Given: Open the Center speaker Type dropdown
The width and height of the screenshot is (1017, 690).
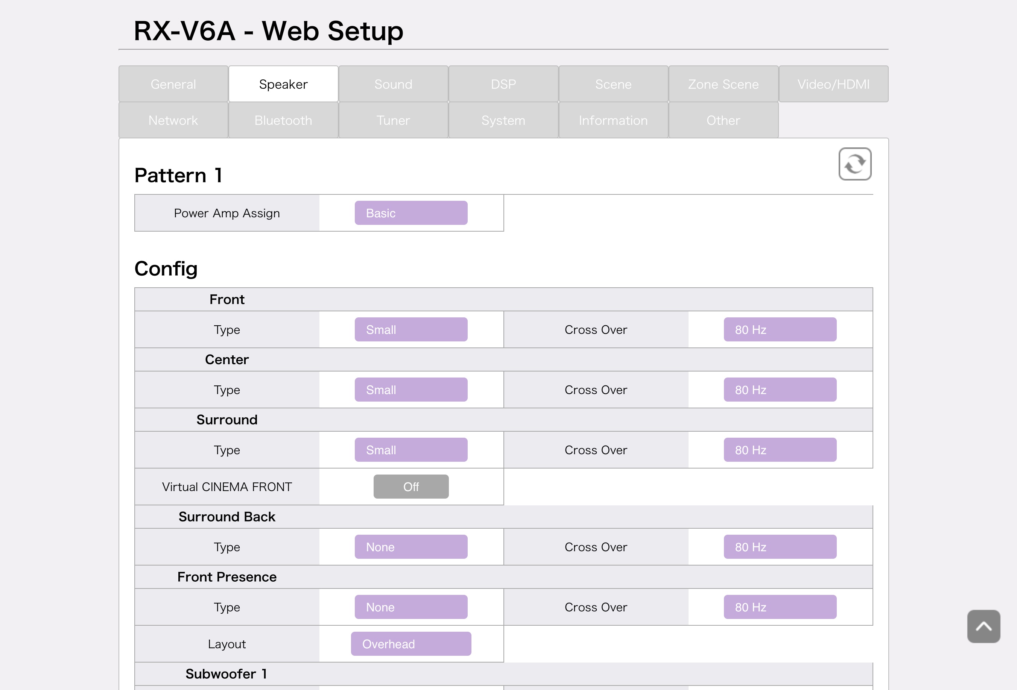Looking at the screenshot, I should 411,390.
